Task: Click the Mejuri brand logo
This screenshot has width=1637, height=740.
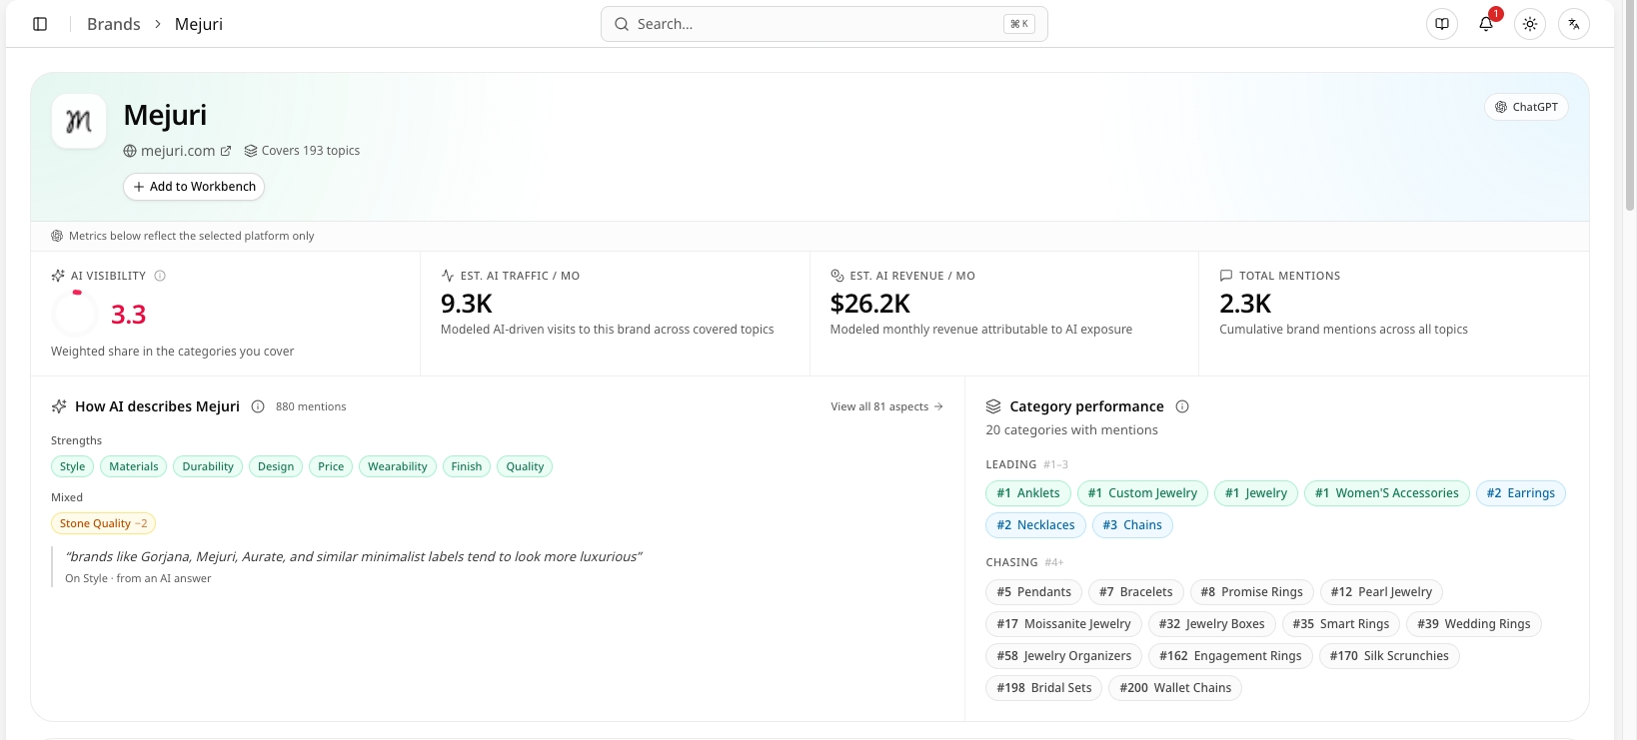Action: 79,121
